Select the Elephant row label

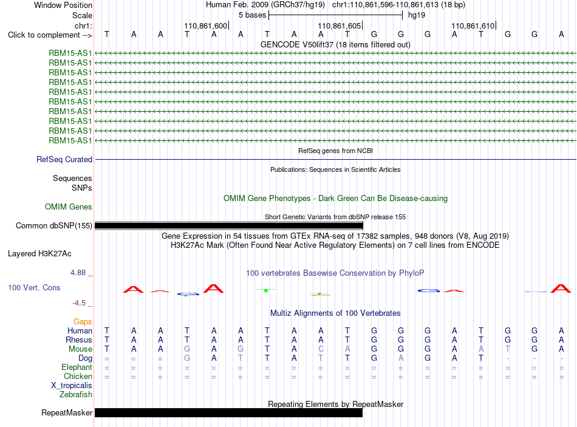[x=77, y=367]
